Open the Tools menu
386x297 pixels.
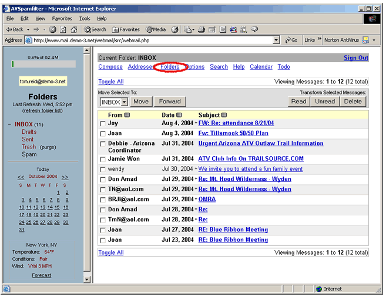coord(85,19)
